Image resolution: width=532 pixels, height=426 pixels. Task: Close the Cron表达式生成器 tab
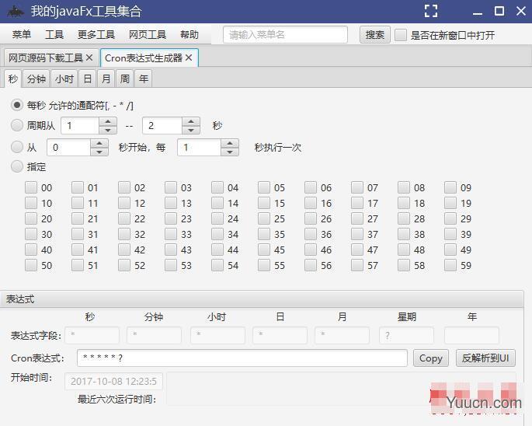pos(189,58)
